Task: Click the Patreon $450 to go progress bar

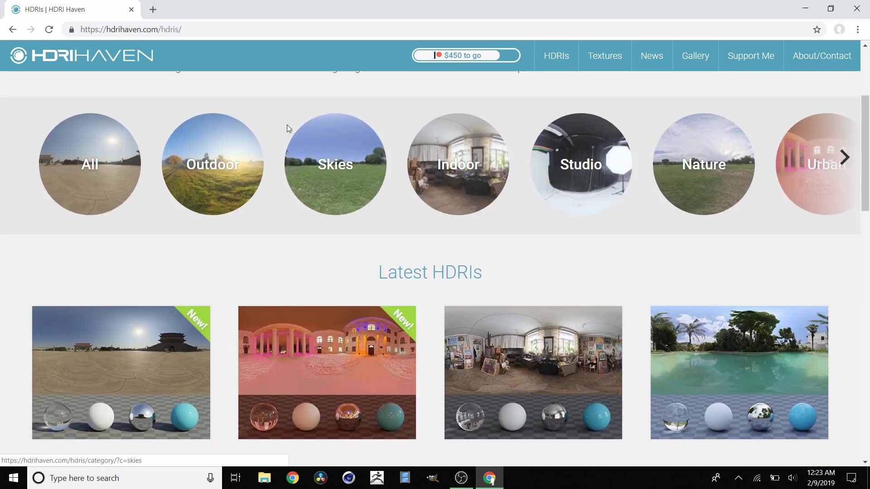Action: pos(466,55)
